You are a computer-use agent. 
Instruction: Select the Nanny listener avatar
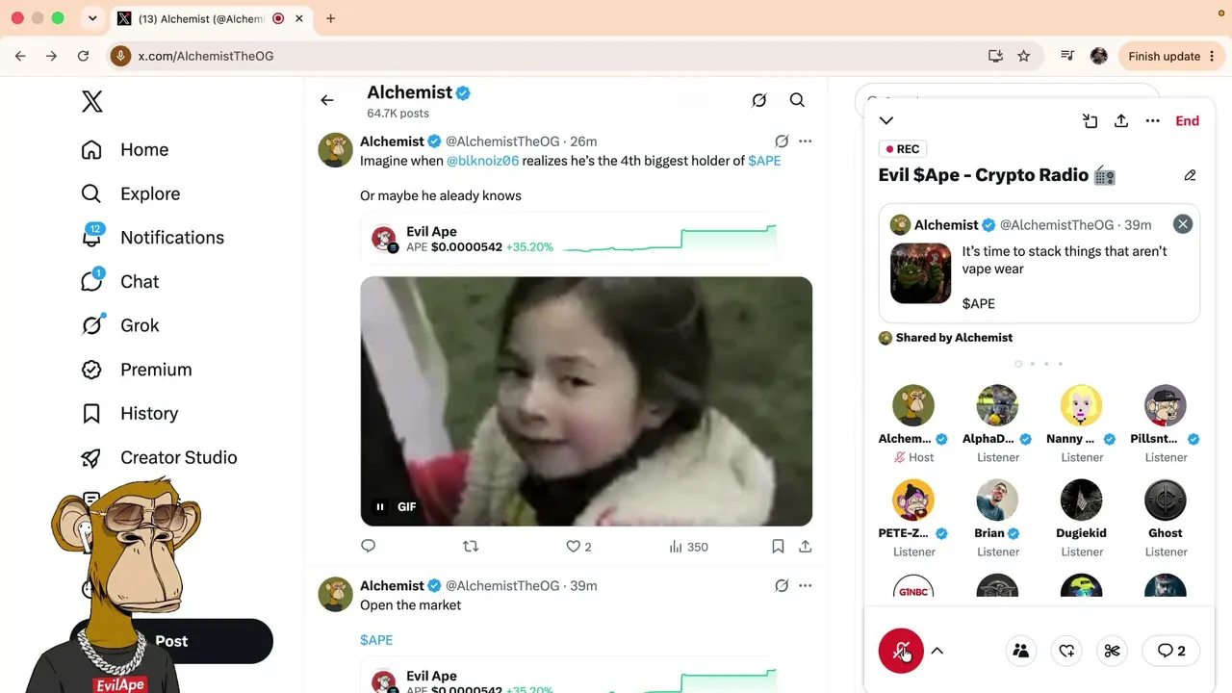[x=1081, y=405]
